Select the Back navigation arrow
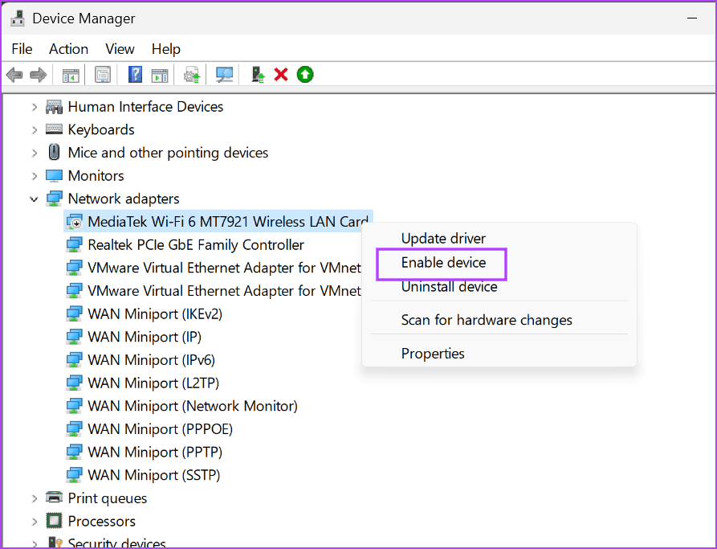The image size is (717, 549). tap(14, 74)
